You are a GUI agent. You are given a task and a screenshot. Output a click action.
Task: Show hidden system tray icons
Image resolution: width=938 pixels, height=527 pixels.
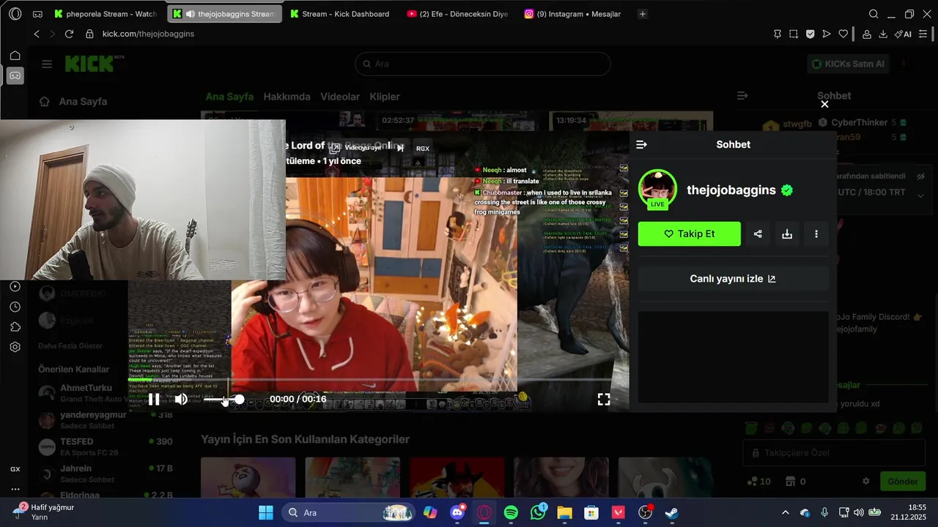(x=786, y=512)
